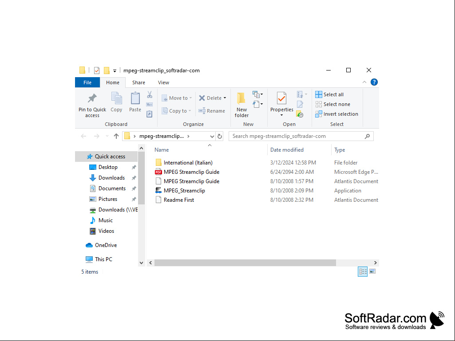Click the Rename button in Organize group

212,111
